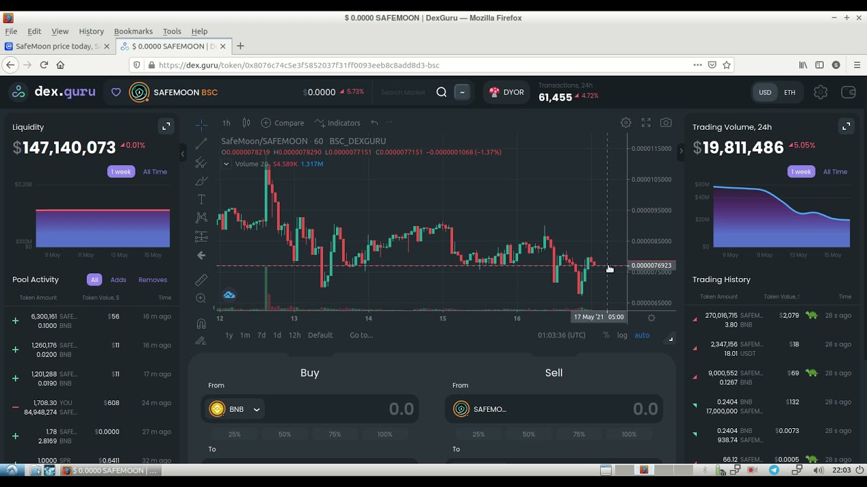The width and height of the screenshot is (867, 487).
Task: Switch currency display to ETH
Action: point(790,93)
